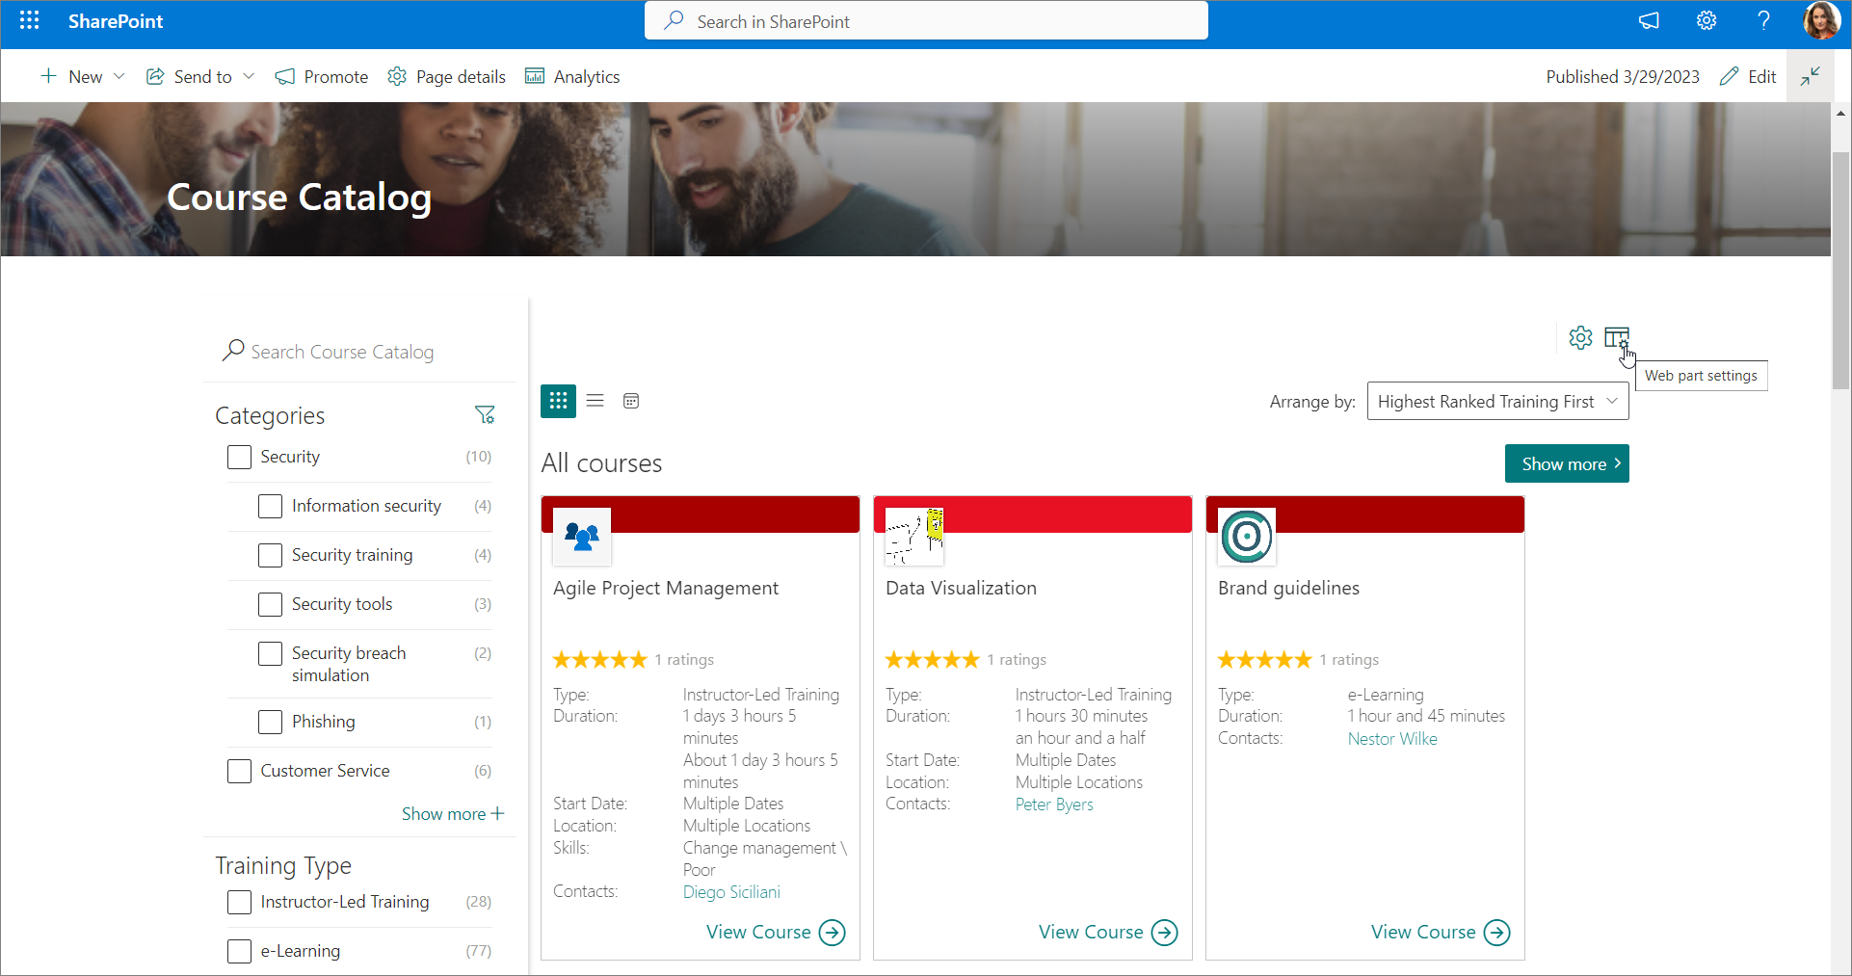Clear filters icon next to Categories
The image size is (1852, 976).
coord(485,415)
